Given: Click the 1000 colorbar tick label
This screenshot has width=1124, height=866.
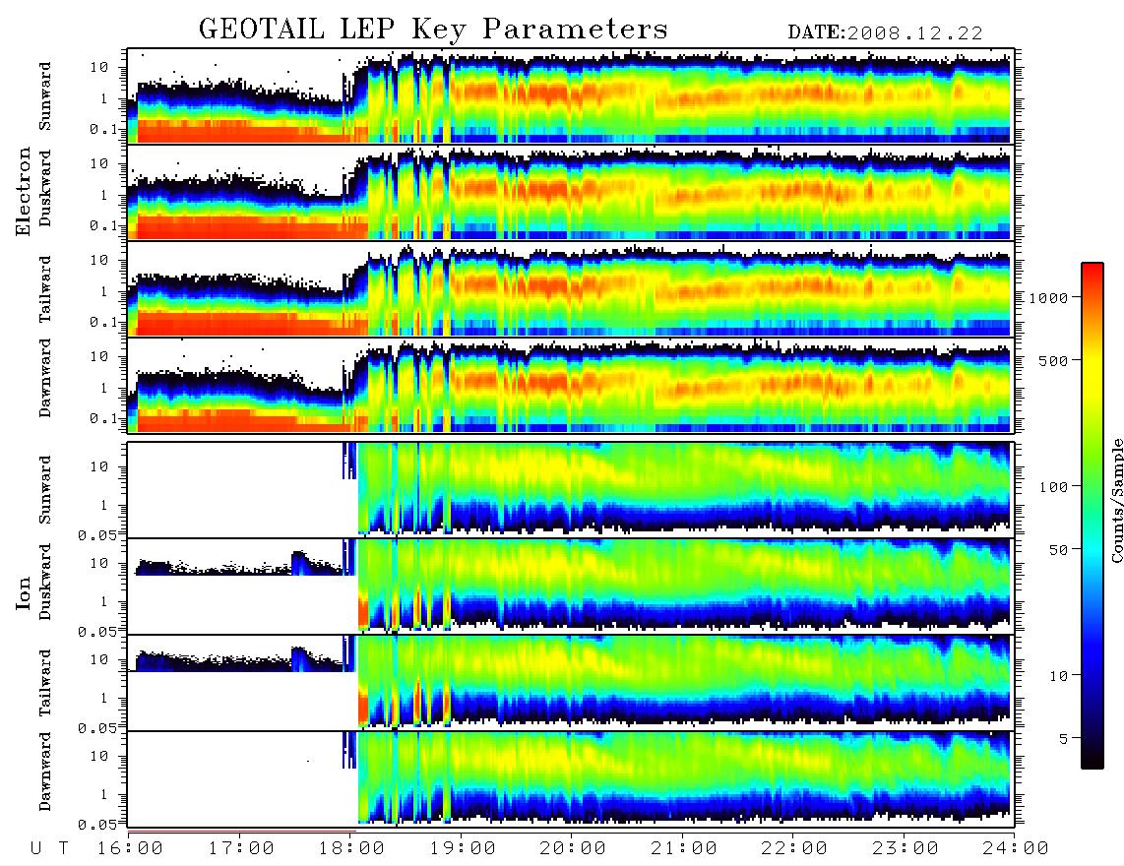Looking at the screenshot, I should click(1048, 298).
